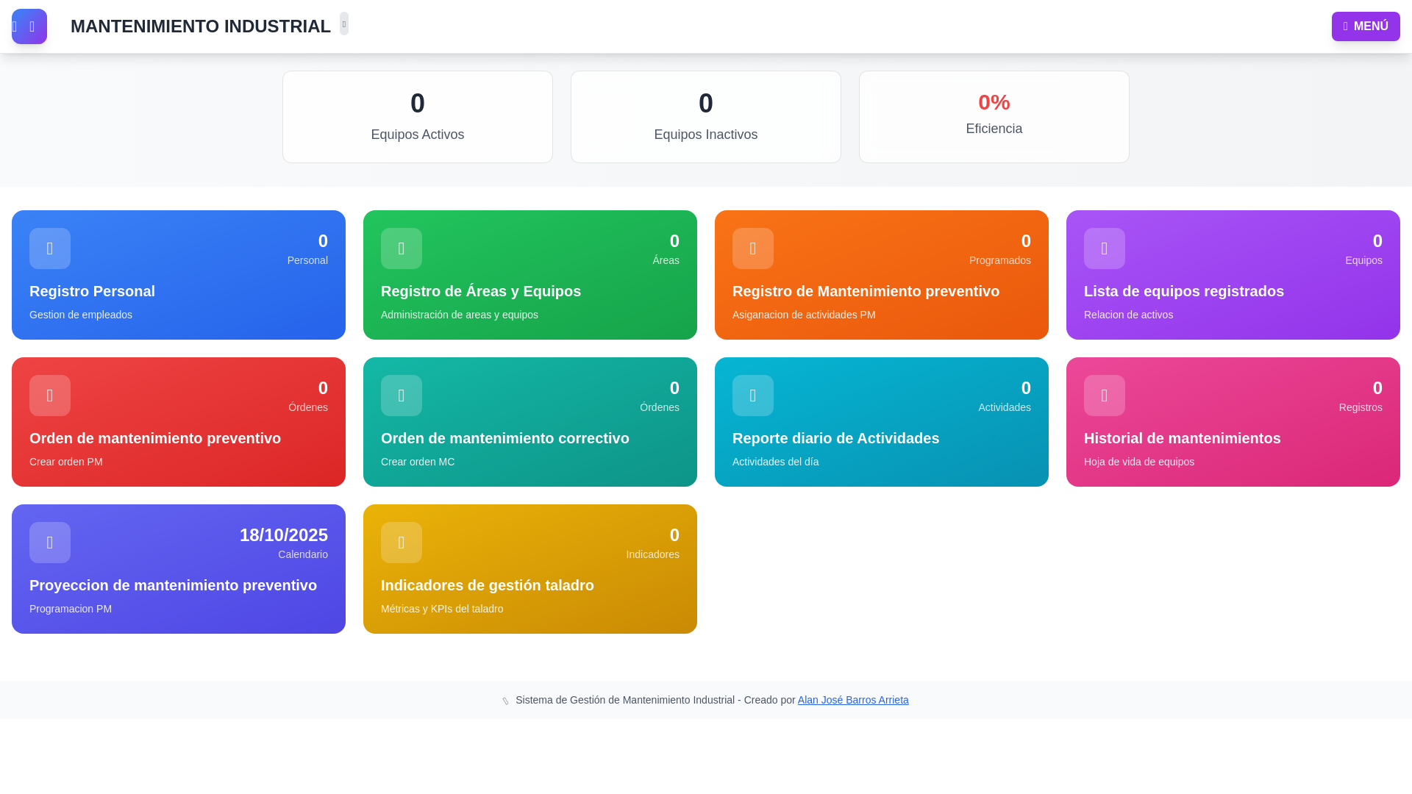Viewport: 1412px width, 794px height.
Task: Open Alan José Barros Arrieta link
Action: (x=853, y=700)
